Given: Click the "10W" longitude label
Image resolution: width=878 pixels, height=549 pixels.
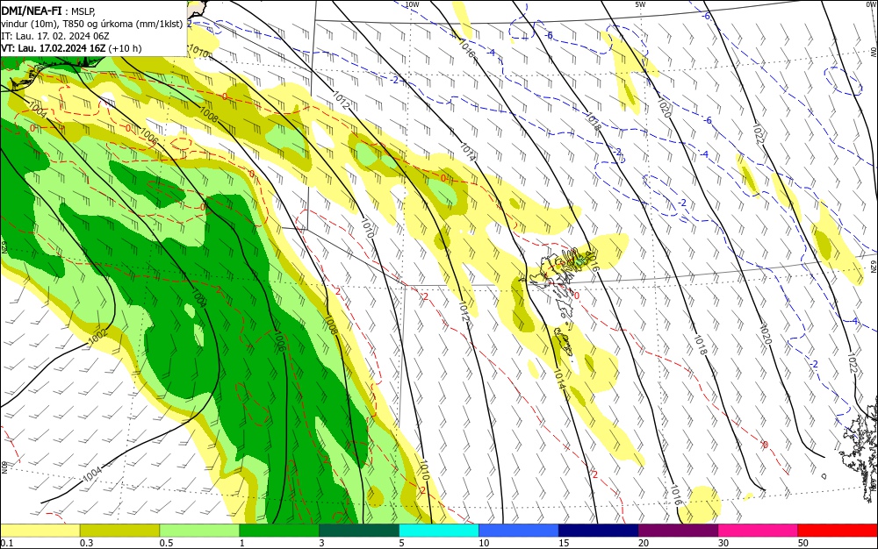Looking at the screenshot, I should point(412,4).
